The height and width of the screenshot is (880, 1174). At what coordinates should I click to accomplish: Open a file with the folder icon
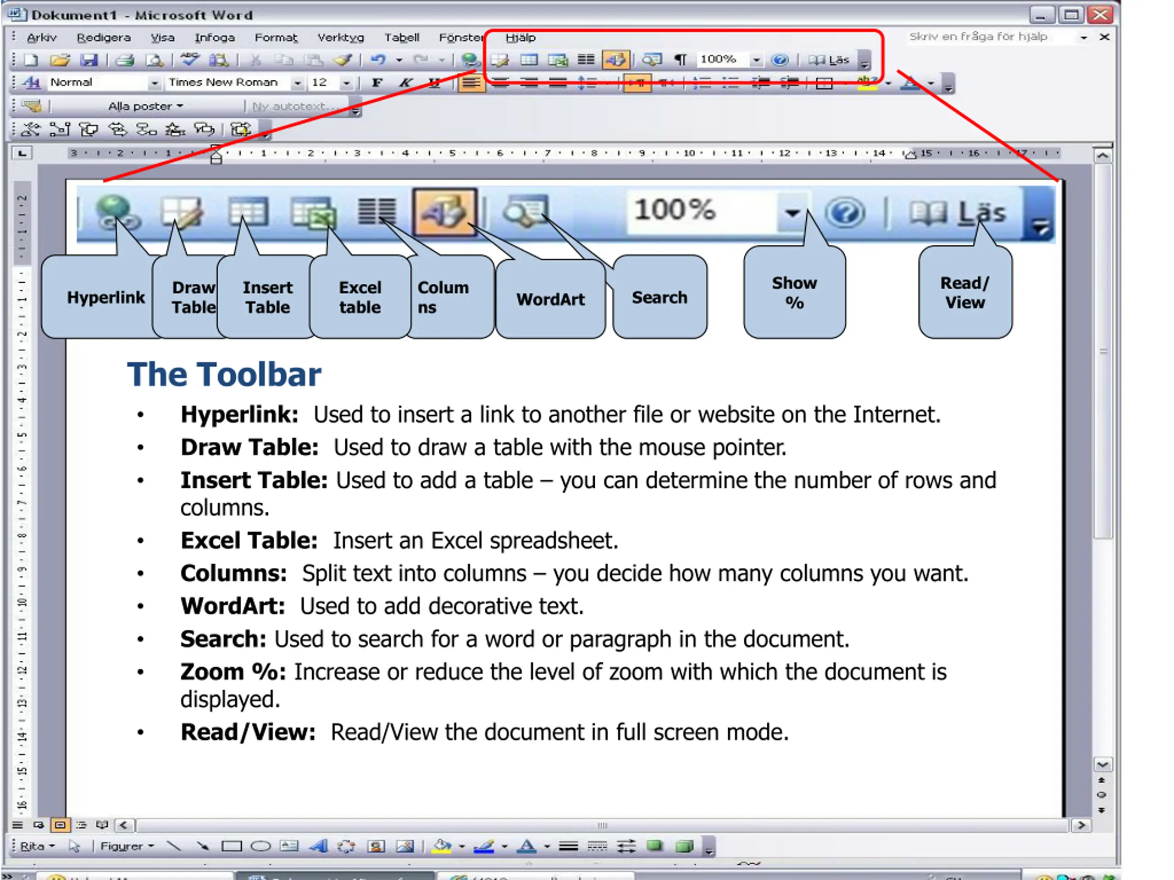(x=60, y=60)
